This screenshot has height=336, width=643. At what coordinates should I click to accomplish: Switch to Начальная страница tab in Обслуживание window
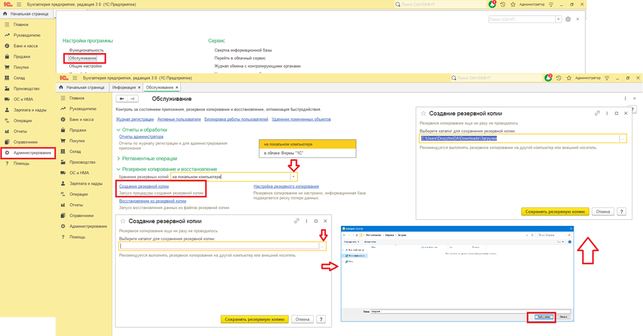tap(81, 87)
